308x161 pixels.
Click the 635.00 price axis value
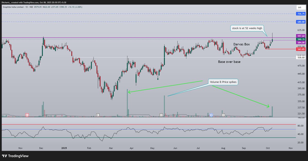(x=301, y=30)
